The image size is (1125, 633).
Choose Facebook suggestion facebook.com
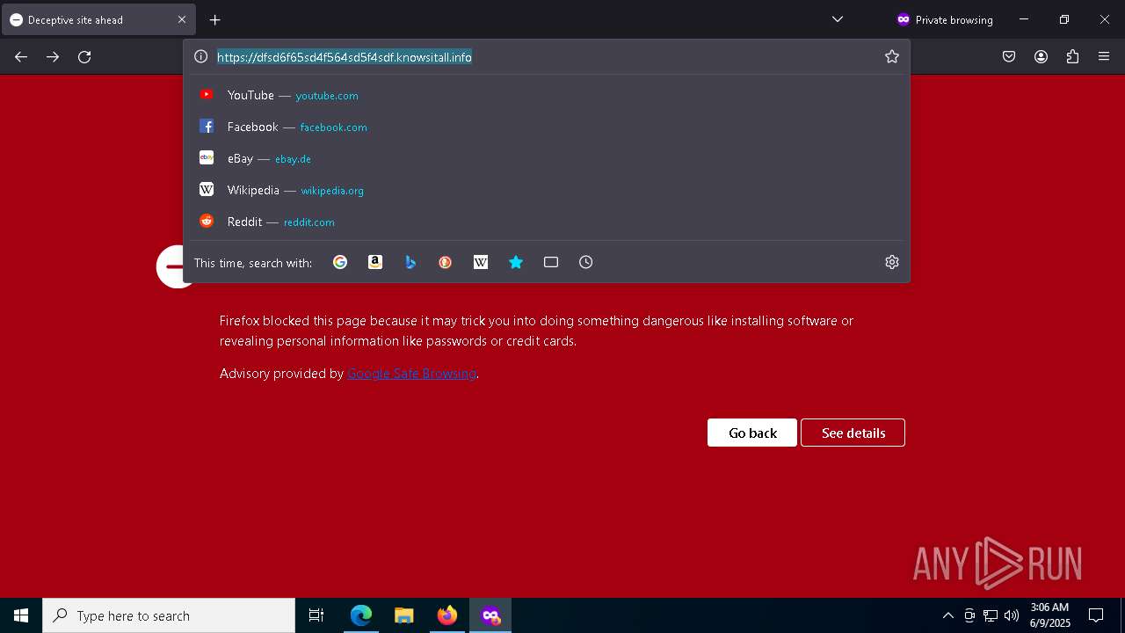pyautogui.click(x=546, y=127)
